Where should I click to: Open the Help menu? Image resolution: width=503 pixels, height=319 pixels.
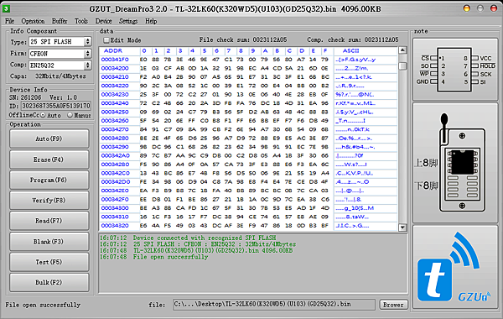(x=151, y=21)
